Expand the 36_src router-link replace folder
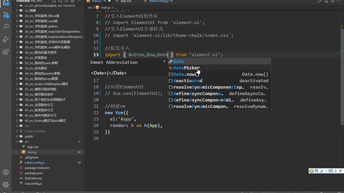 (x=17, y=84)
